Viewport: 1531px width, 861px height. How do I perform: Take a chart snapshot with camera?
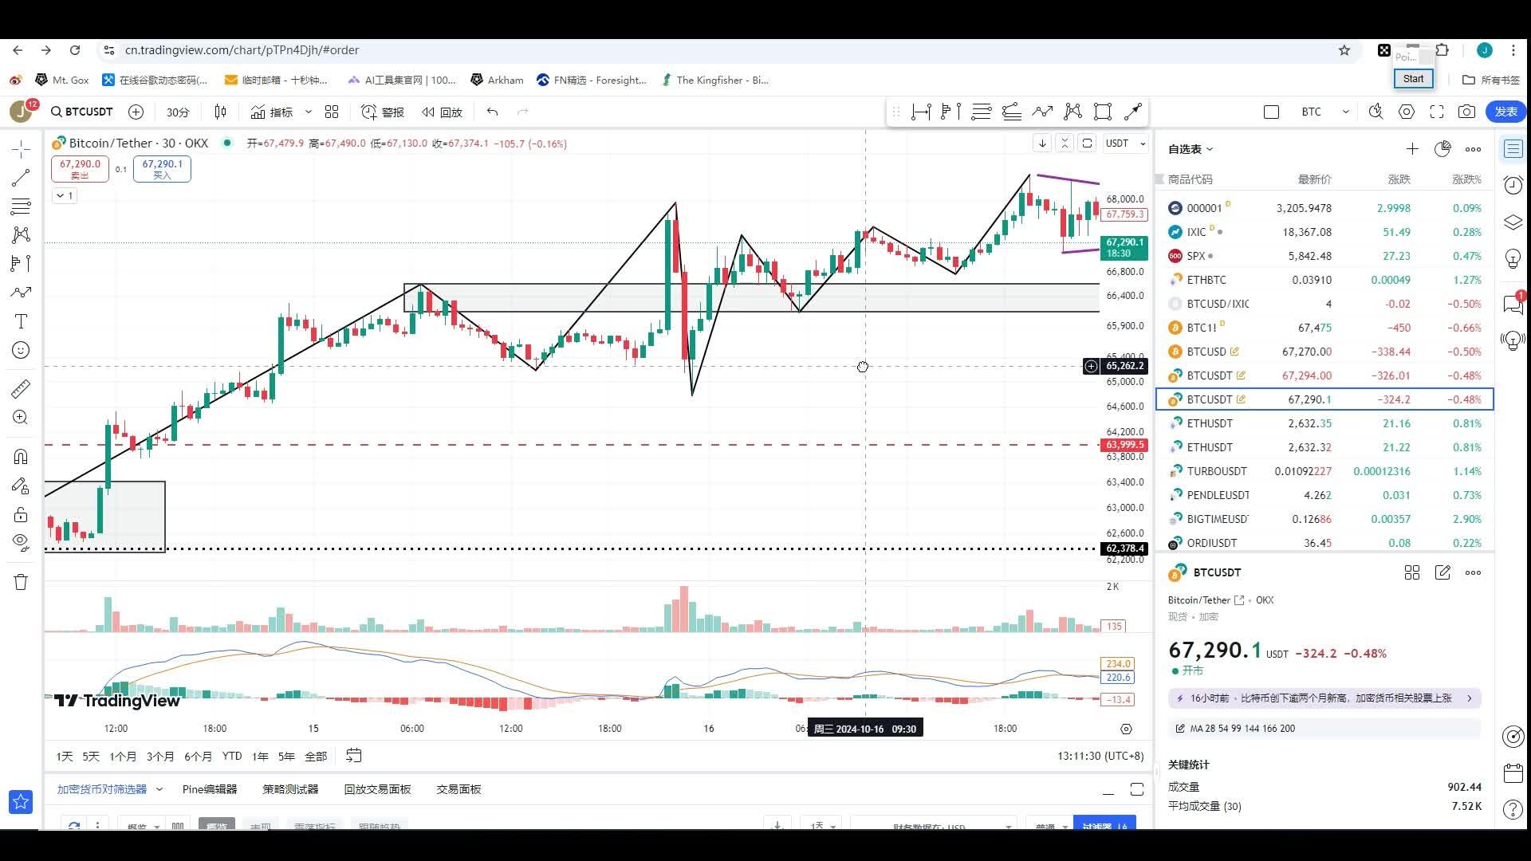(x=1466, y=112)
